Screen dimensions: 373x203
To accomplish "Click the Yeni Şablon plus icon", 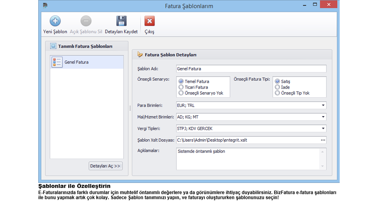I will pos(55,21).
